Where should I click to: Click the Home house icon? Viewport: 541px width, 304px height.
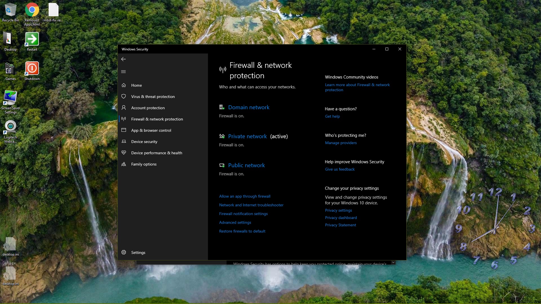click(x=124, y=85)
